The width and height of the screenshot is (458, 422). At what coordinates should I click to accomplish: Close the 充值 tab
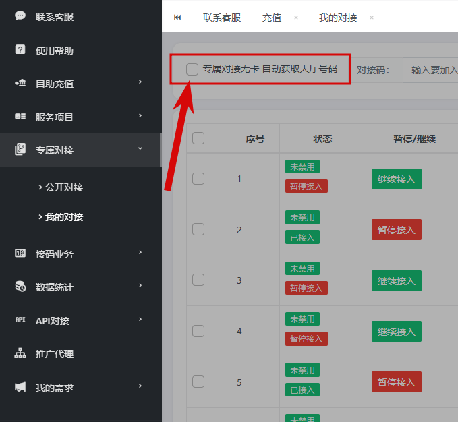click(x=296, y=18)
